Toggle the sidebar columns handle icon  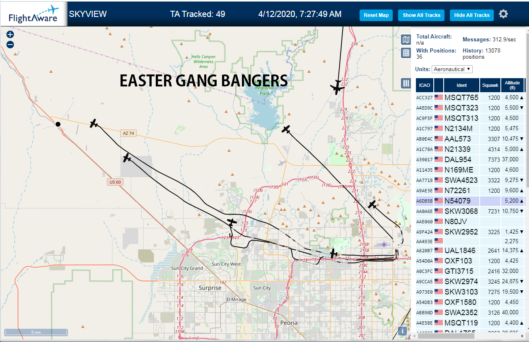(406, 84)
